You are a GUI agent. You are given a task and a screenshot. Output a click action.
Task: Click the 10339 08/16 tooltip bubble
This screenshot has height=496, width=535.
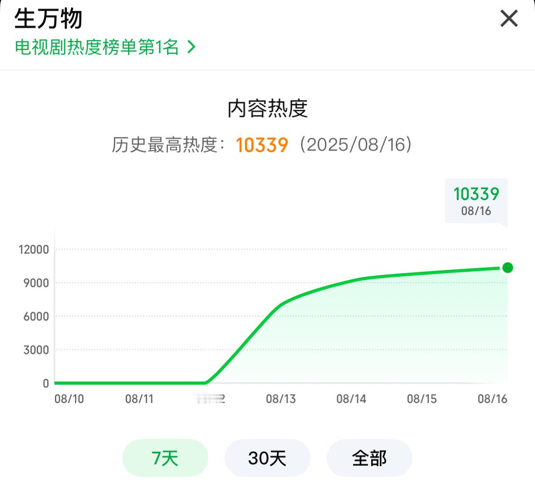tap(476, 201)
